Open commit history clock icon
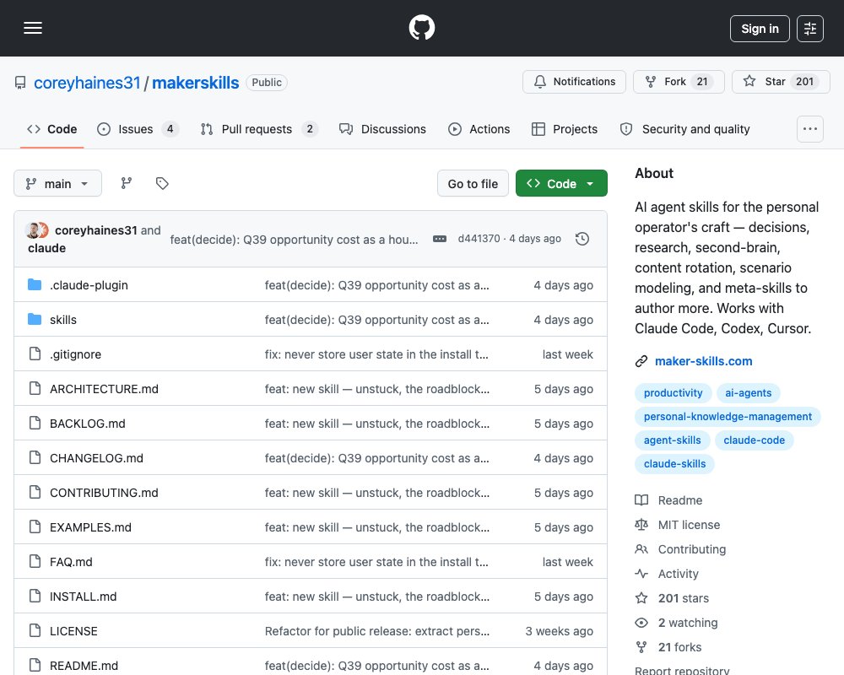 (x=582, y=239)
